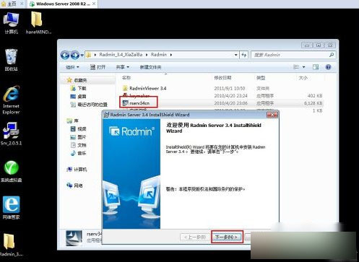Select 文档 library in navigation pane
Image resolution: width=359 pixels, height=262 pixels.
[x=79, y=145]
